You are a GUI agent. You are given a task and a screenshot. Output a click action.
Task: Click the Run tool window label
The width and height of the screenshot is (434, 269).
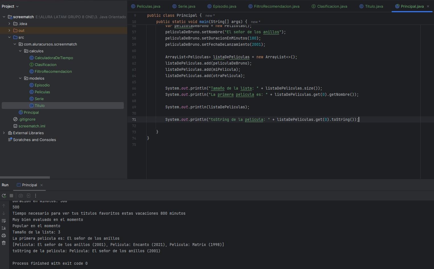click(x=5, y=185)
